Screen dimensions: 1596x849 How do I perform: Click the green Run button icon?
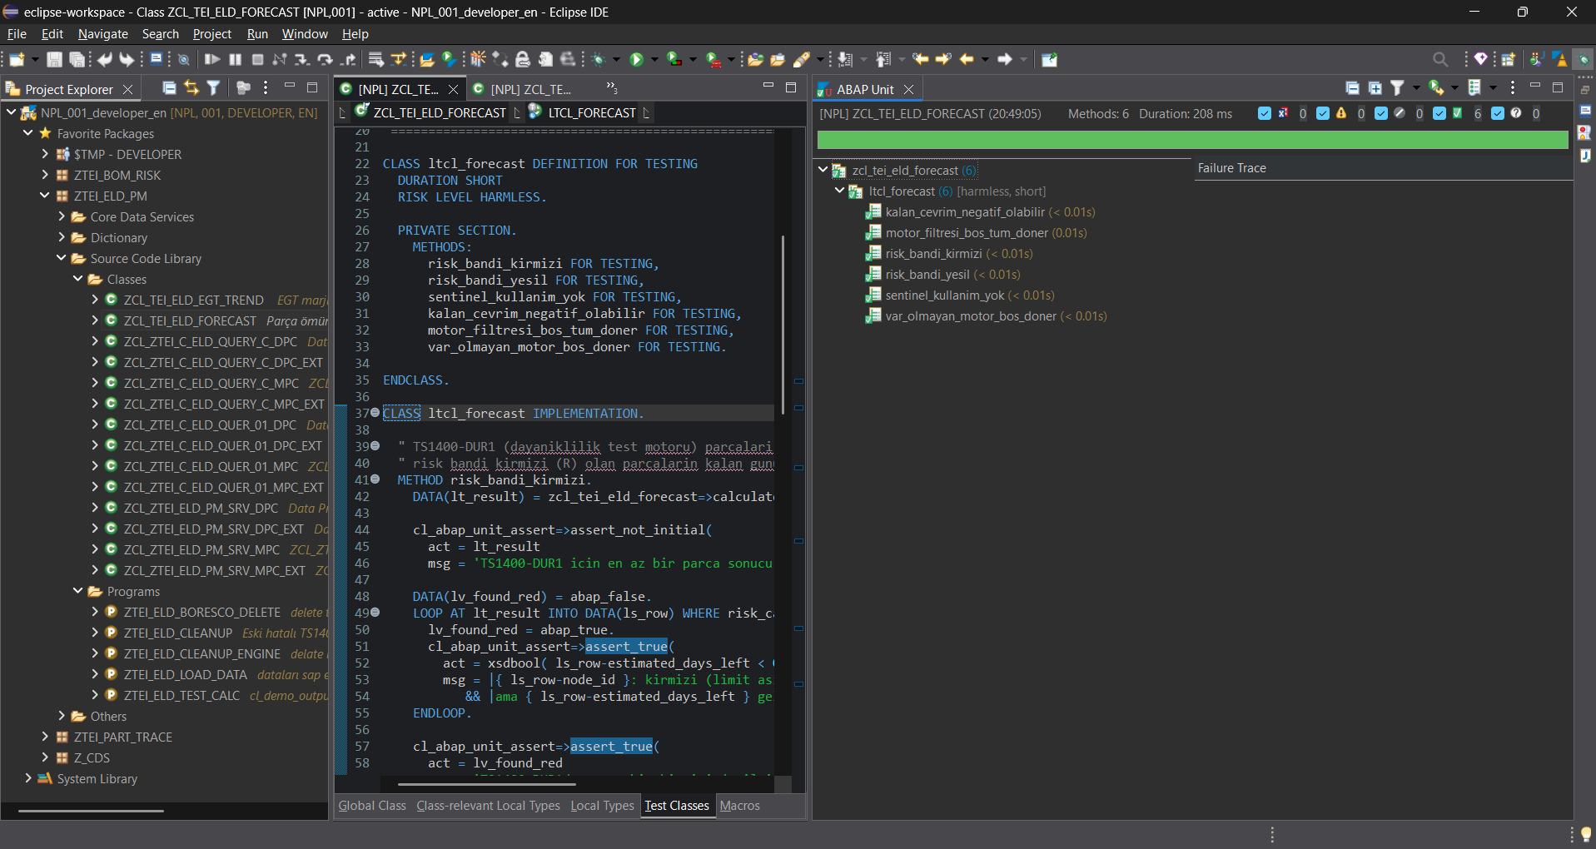point(637,59)
